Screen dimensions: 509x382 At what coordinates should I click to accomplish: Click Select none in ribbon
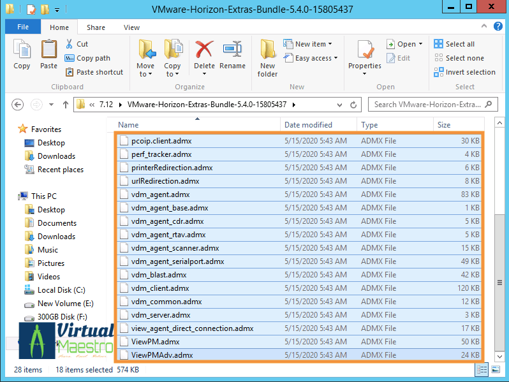[464, 58]
